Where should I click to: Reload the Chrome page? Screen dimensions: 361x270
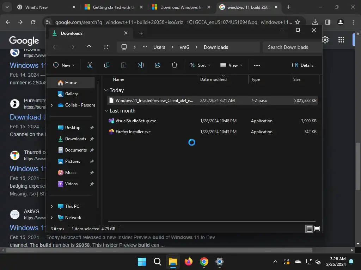[33, 22]
